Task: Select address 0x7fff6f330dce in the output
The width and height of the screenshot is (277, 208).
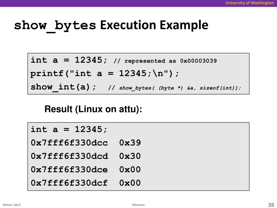Action: pyautogui.click(x=69, y=170)
